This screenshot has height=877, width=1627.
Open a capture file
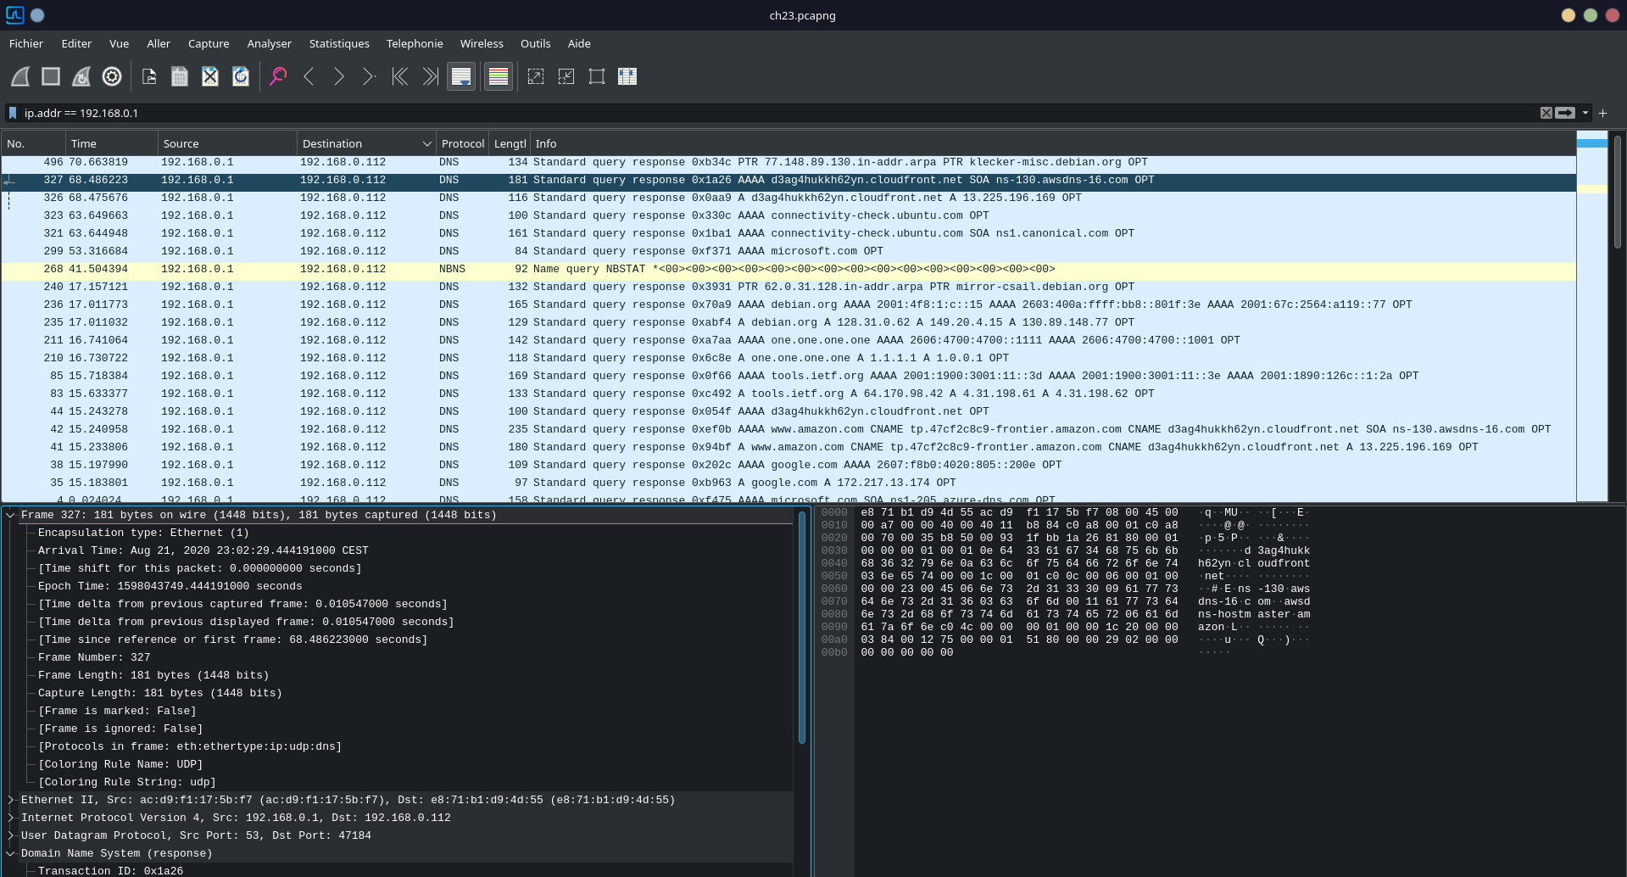point(149,76)
